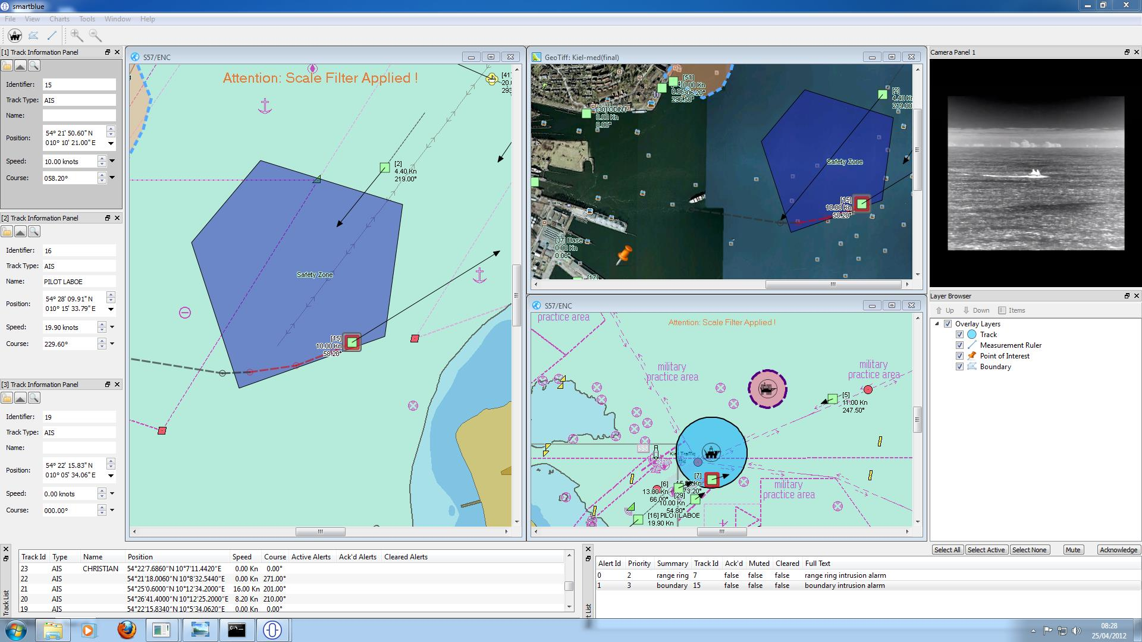The width and height of the screenshot is (1142, 642).
Task: Click folder icon in panel [1] Track Information
Action: 7,65
